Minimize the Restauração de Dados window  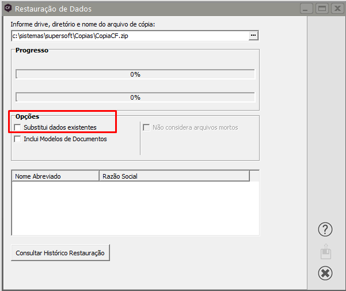307,9
